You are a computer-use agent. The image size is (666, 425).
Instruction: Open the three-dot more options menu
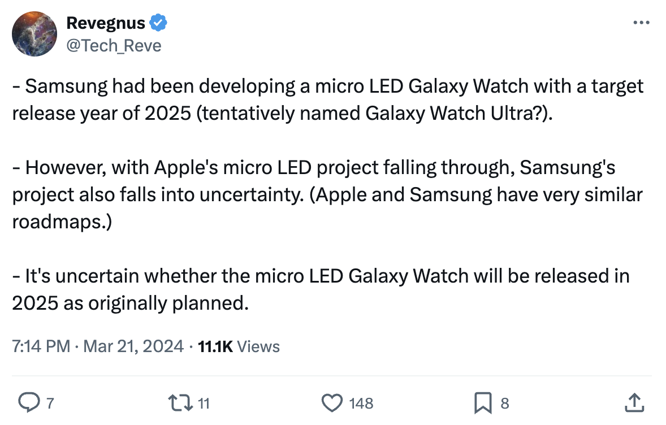641,23
